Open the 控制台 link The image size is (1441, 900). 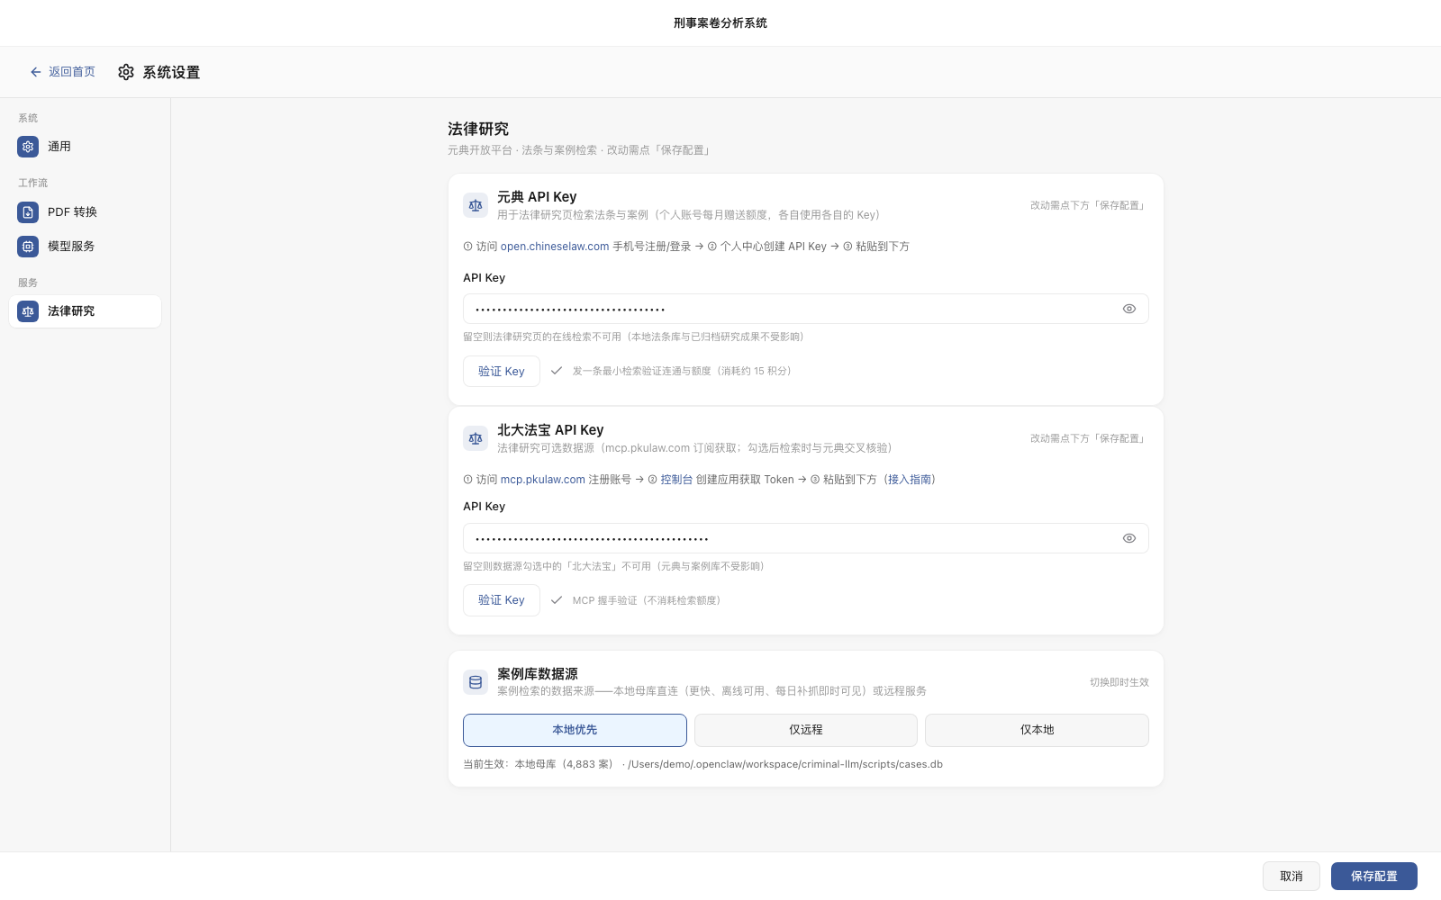[x=676, y=480]
